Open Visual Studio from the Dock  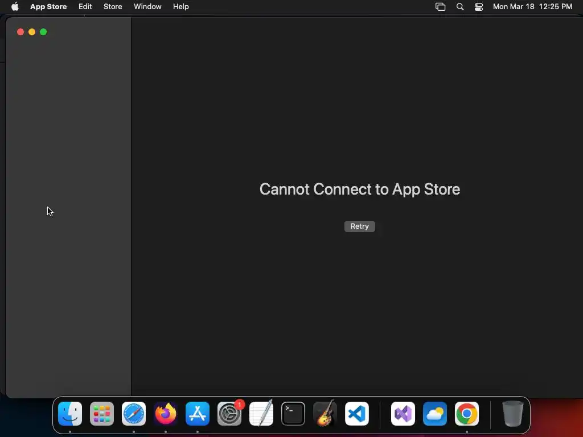(403, 414)
